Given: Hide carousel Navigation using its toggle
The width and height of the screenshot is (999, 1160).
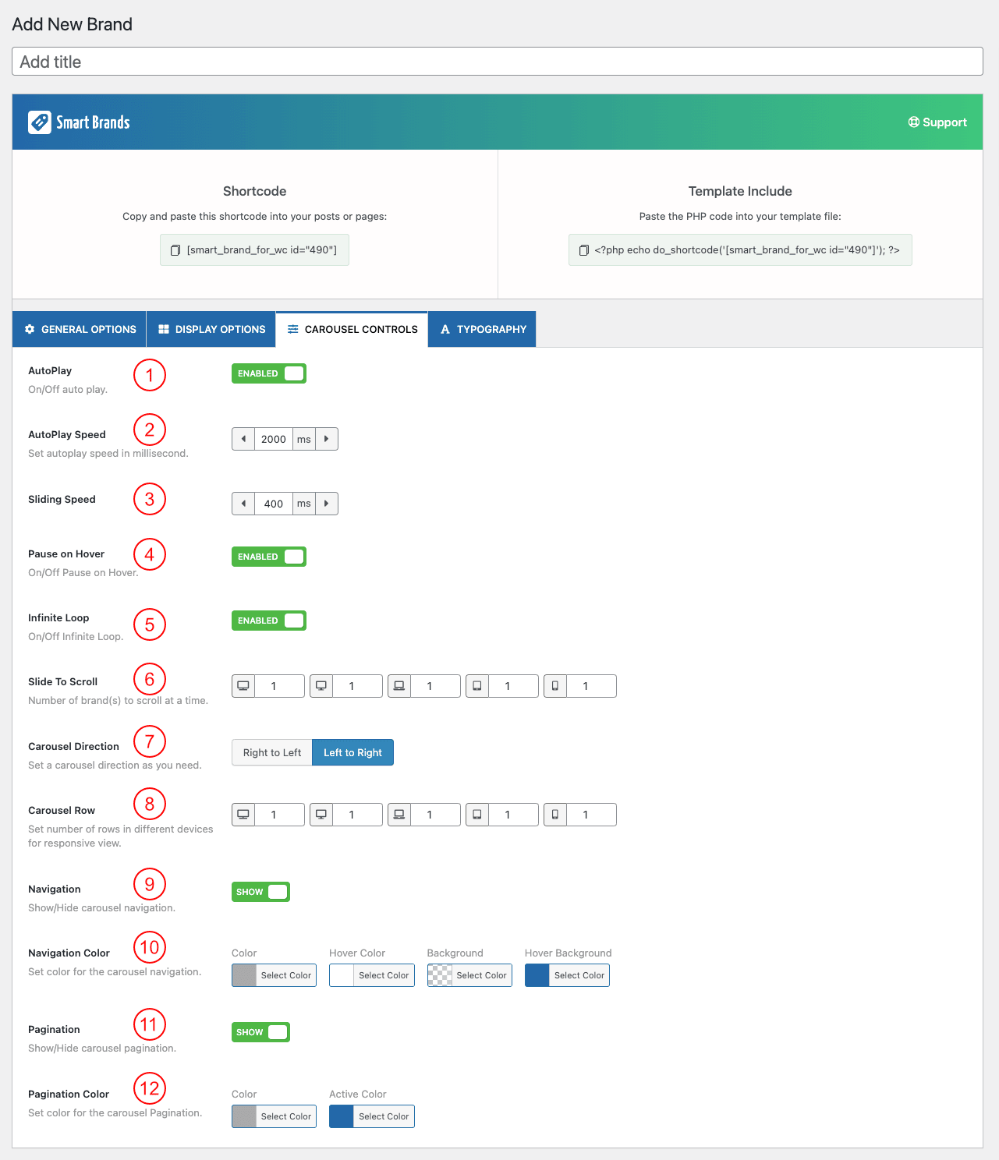Looking at the screenshot, I should (260, 892).
